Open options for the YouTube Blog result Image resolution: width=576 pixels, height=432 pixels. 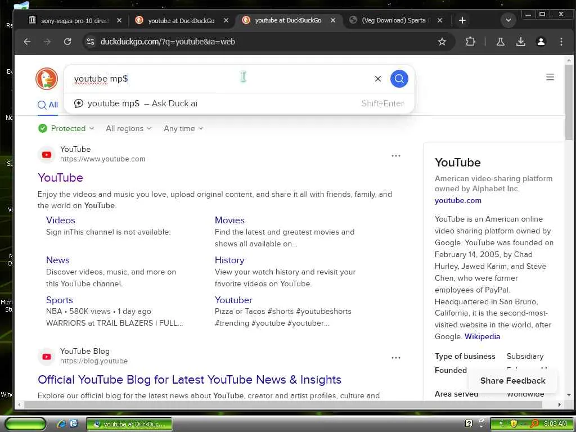pos(395,358)
